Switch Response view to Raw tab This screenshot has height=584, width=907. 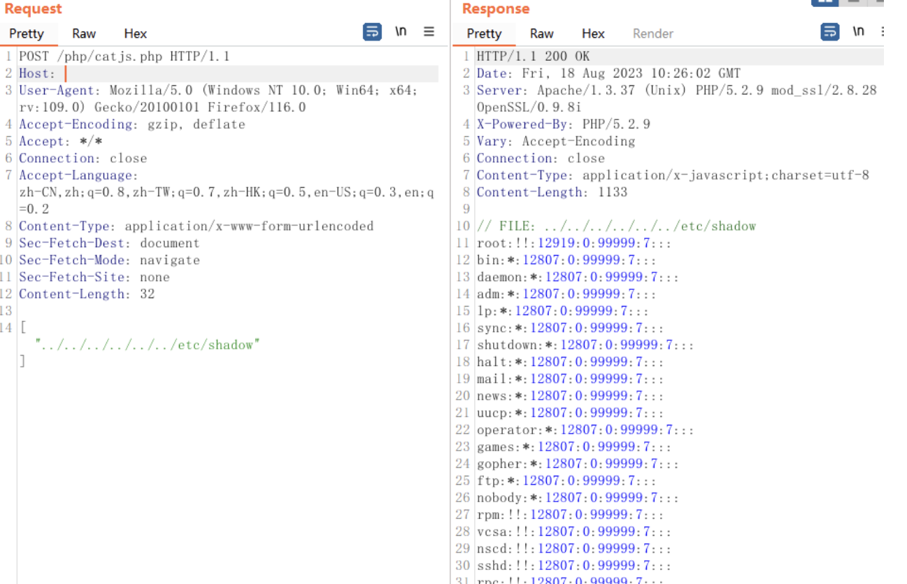541,34
